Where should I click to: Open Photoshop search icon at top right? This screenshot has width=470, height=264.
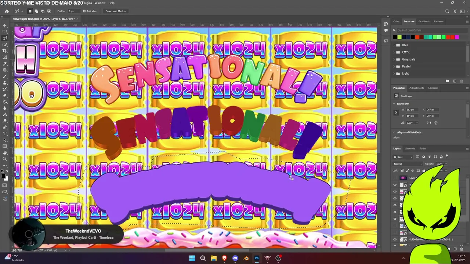[x=447, y=11]
